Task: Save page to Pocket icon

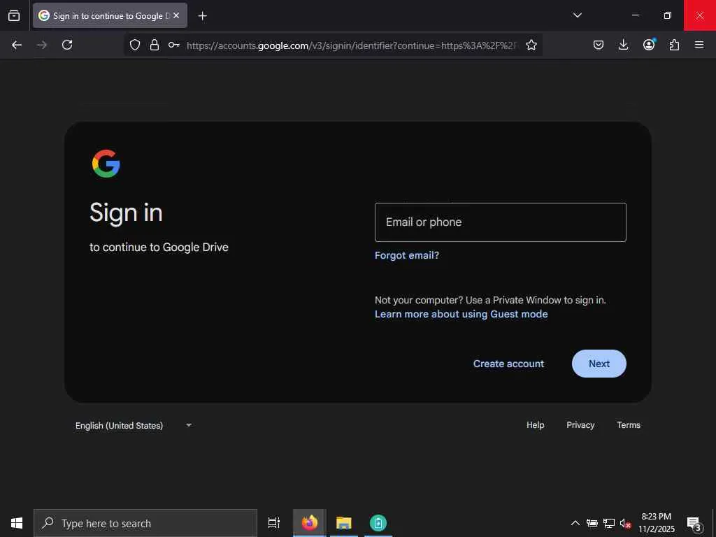Action: 599,45
